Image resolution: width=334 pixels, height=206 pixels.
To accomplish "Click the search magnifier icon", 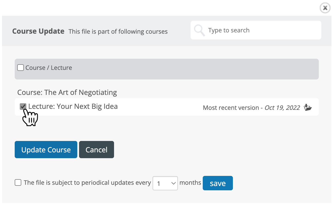I will point(199,30).
